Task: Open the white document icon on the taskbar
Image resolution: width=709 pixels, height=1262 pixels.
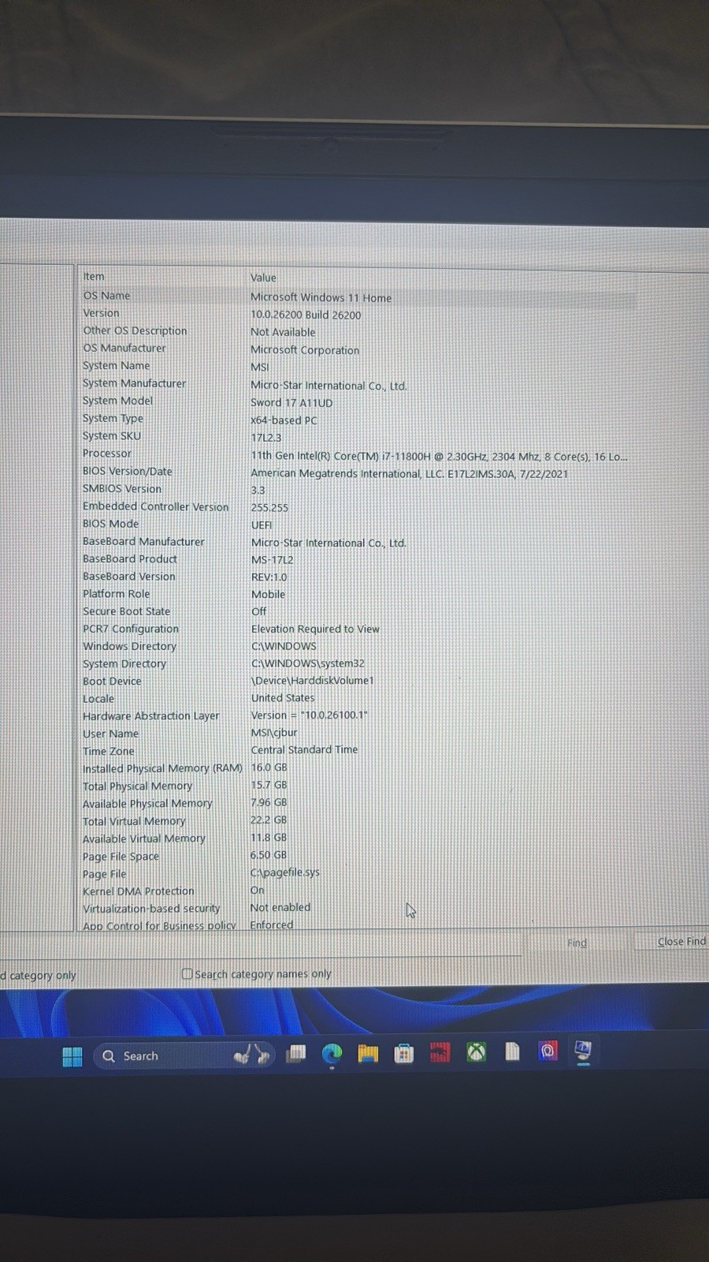Action: [512, 1051]
